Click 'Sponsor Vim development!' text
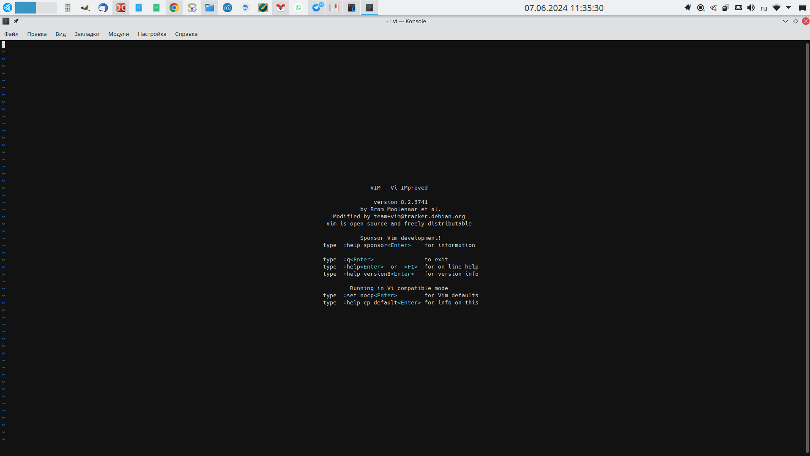Image resolution: width=810 pixels, height=456 pixels. [x=401, y=238]
